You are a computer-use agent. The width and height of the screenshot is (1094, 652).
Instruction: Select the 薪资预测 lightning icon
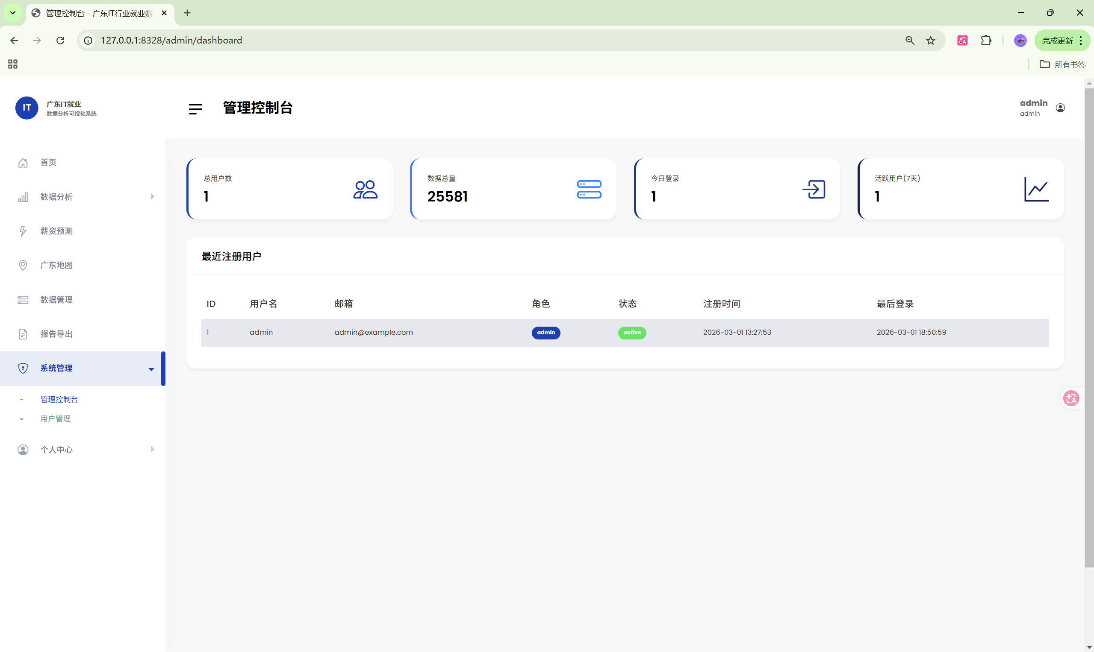(x=23, y=231)
